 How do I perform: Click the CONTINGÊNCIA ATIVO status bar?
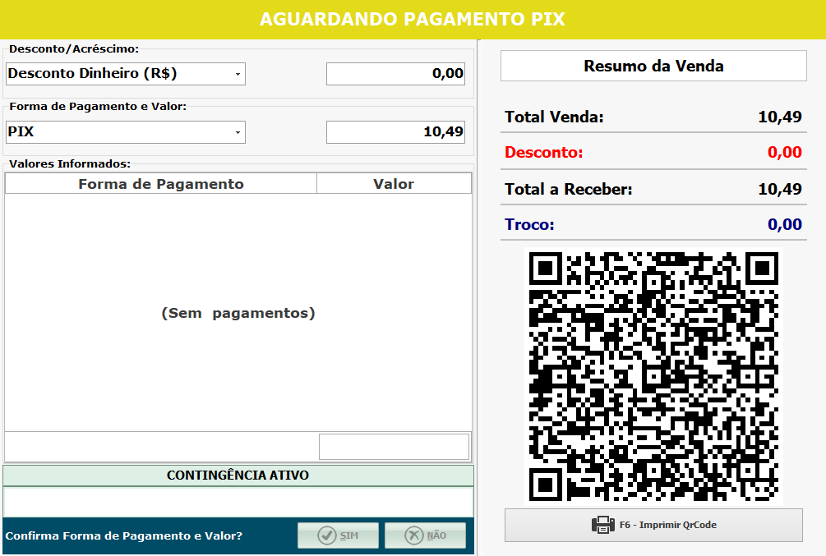coord(238,476)
